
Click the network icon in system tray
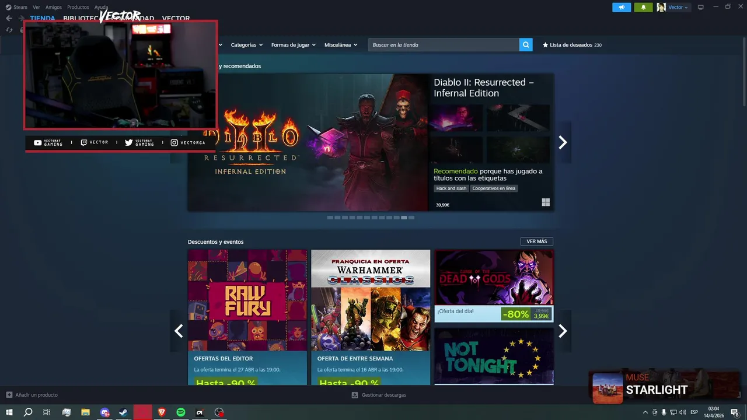673,412
